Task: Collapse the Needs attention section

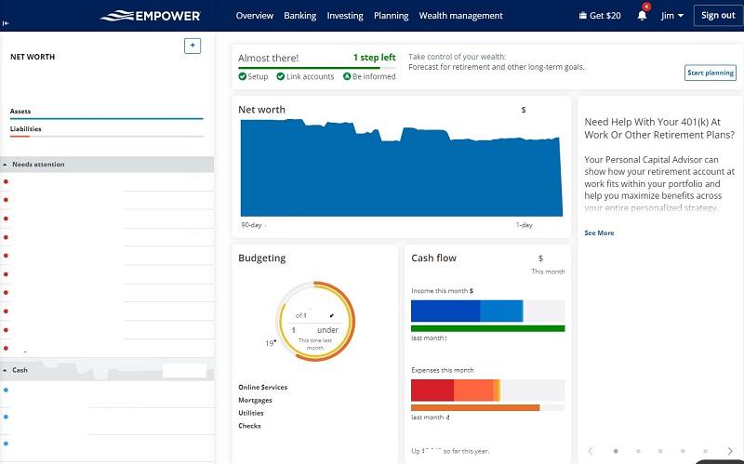Action: (6, 165)
